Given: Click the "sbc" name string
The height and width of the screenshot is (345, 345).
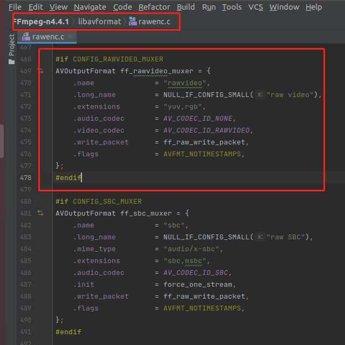Looking at the screenshot, I should (x=174, y=225).
